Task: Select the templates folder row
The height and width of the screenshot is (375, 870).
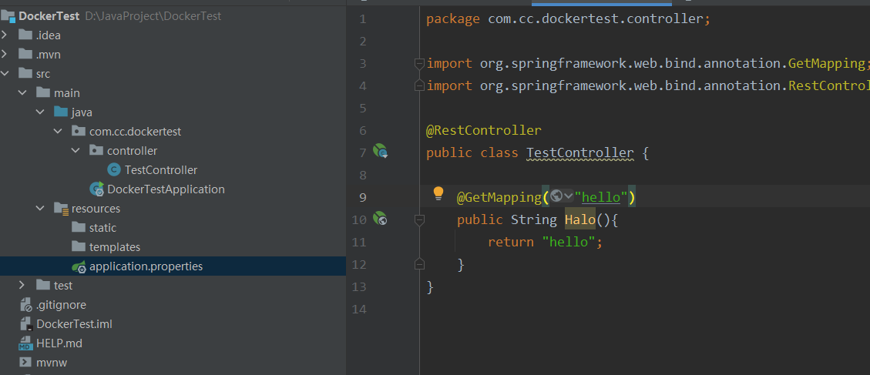Action: pyautogui.click(x=173, y=247)
